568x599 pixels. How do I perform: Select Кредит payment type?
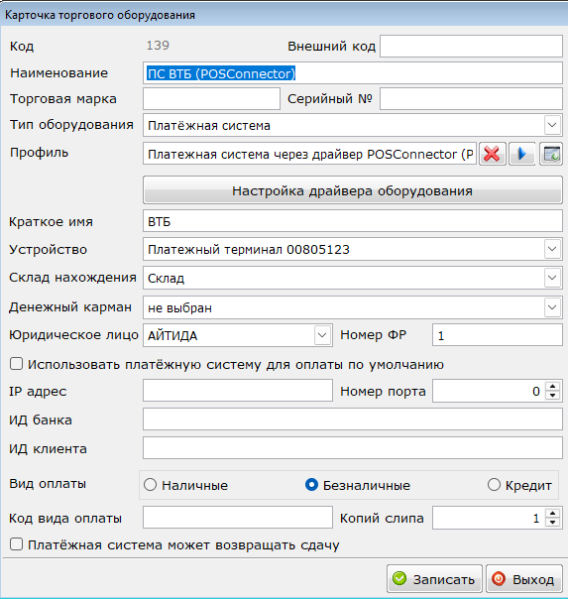tap(494, 485)
